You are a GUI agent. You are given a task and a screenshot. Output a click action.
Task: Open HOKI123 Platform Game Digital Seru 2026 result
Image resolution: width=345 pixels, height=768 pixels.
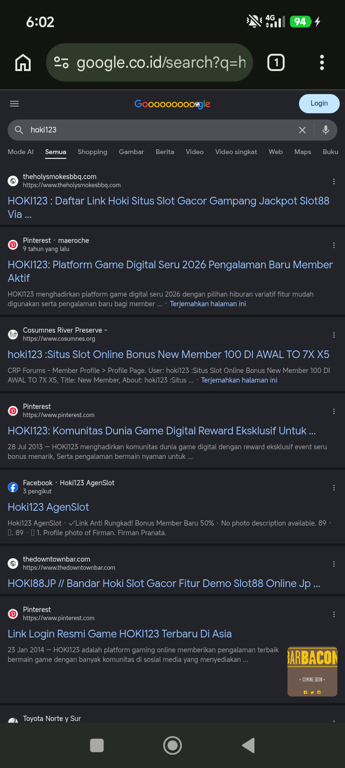pyautogui.click(x=170, y=271)
